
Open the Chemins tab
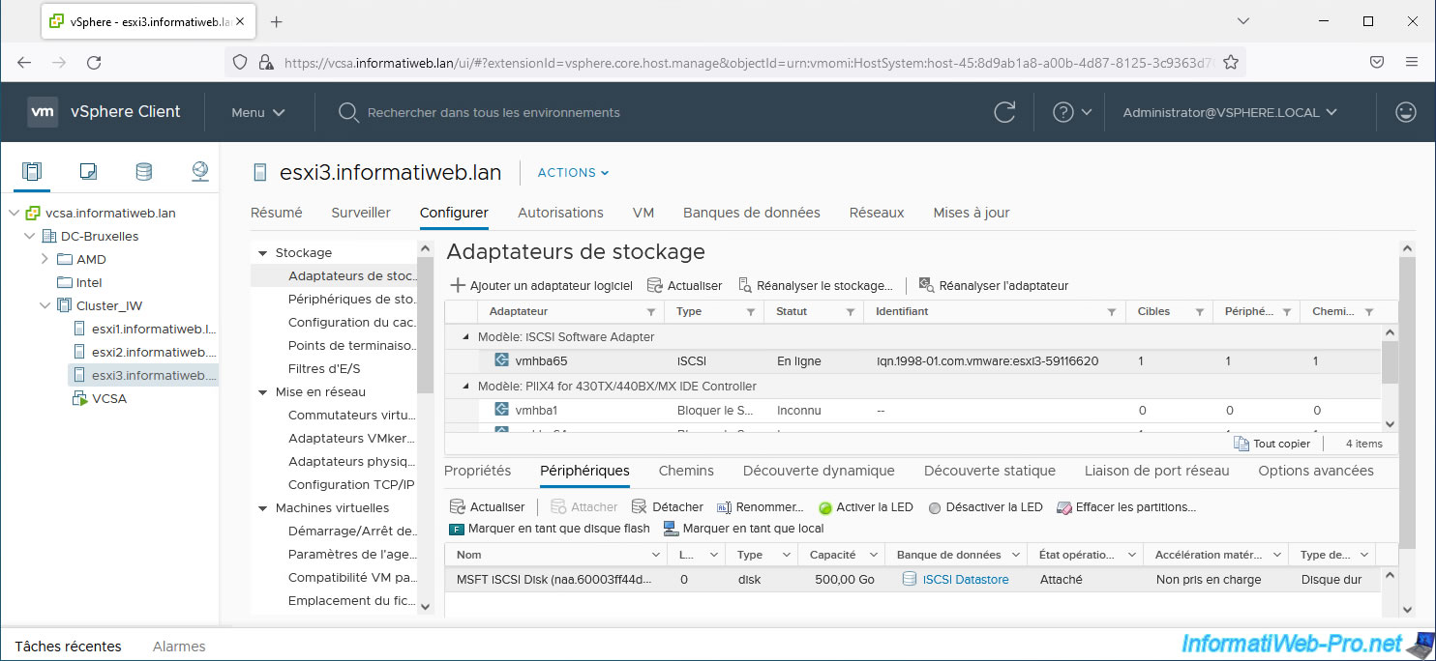(x=686, y=471)
